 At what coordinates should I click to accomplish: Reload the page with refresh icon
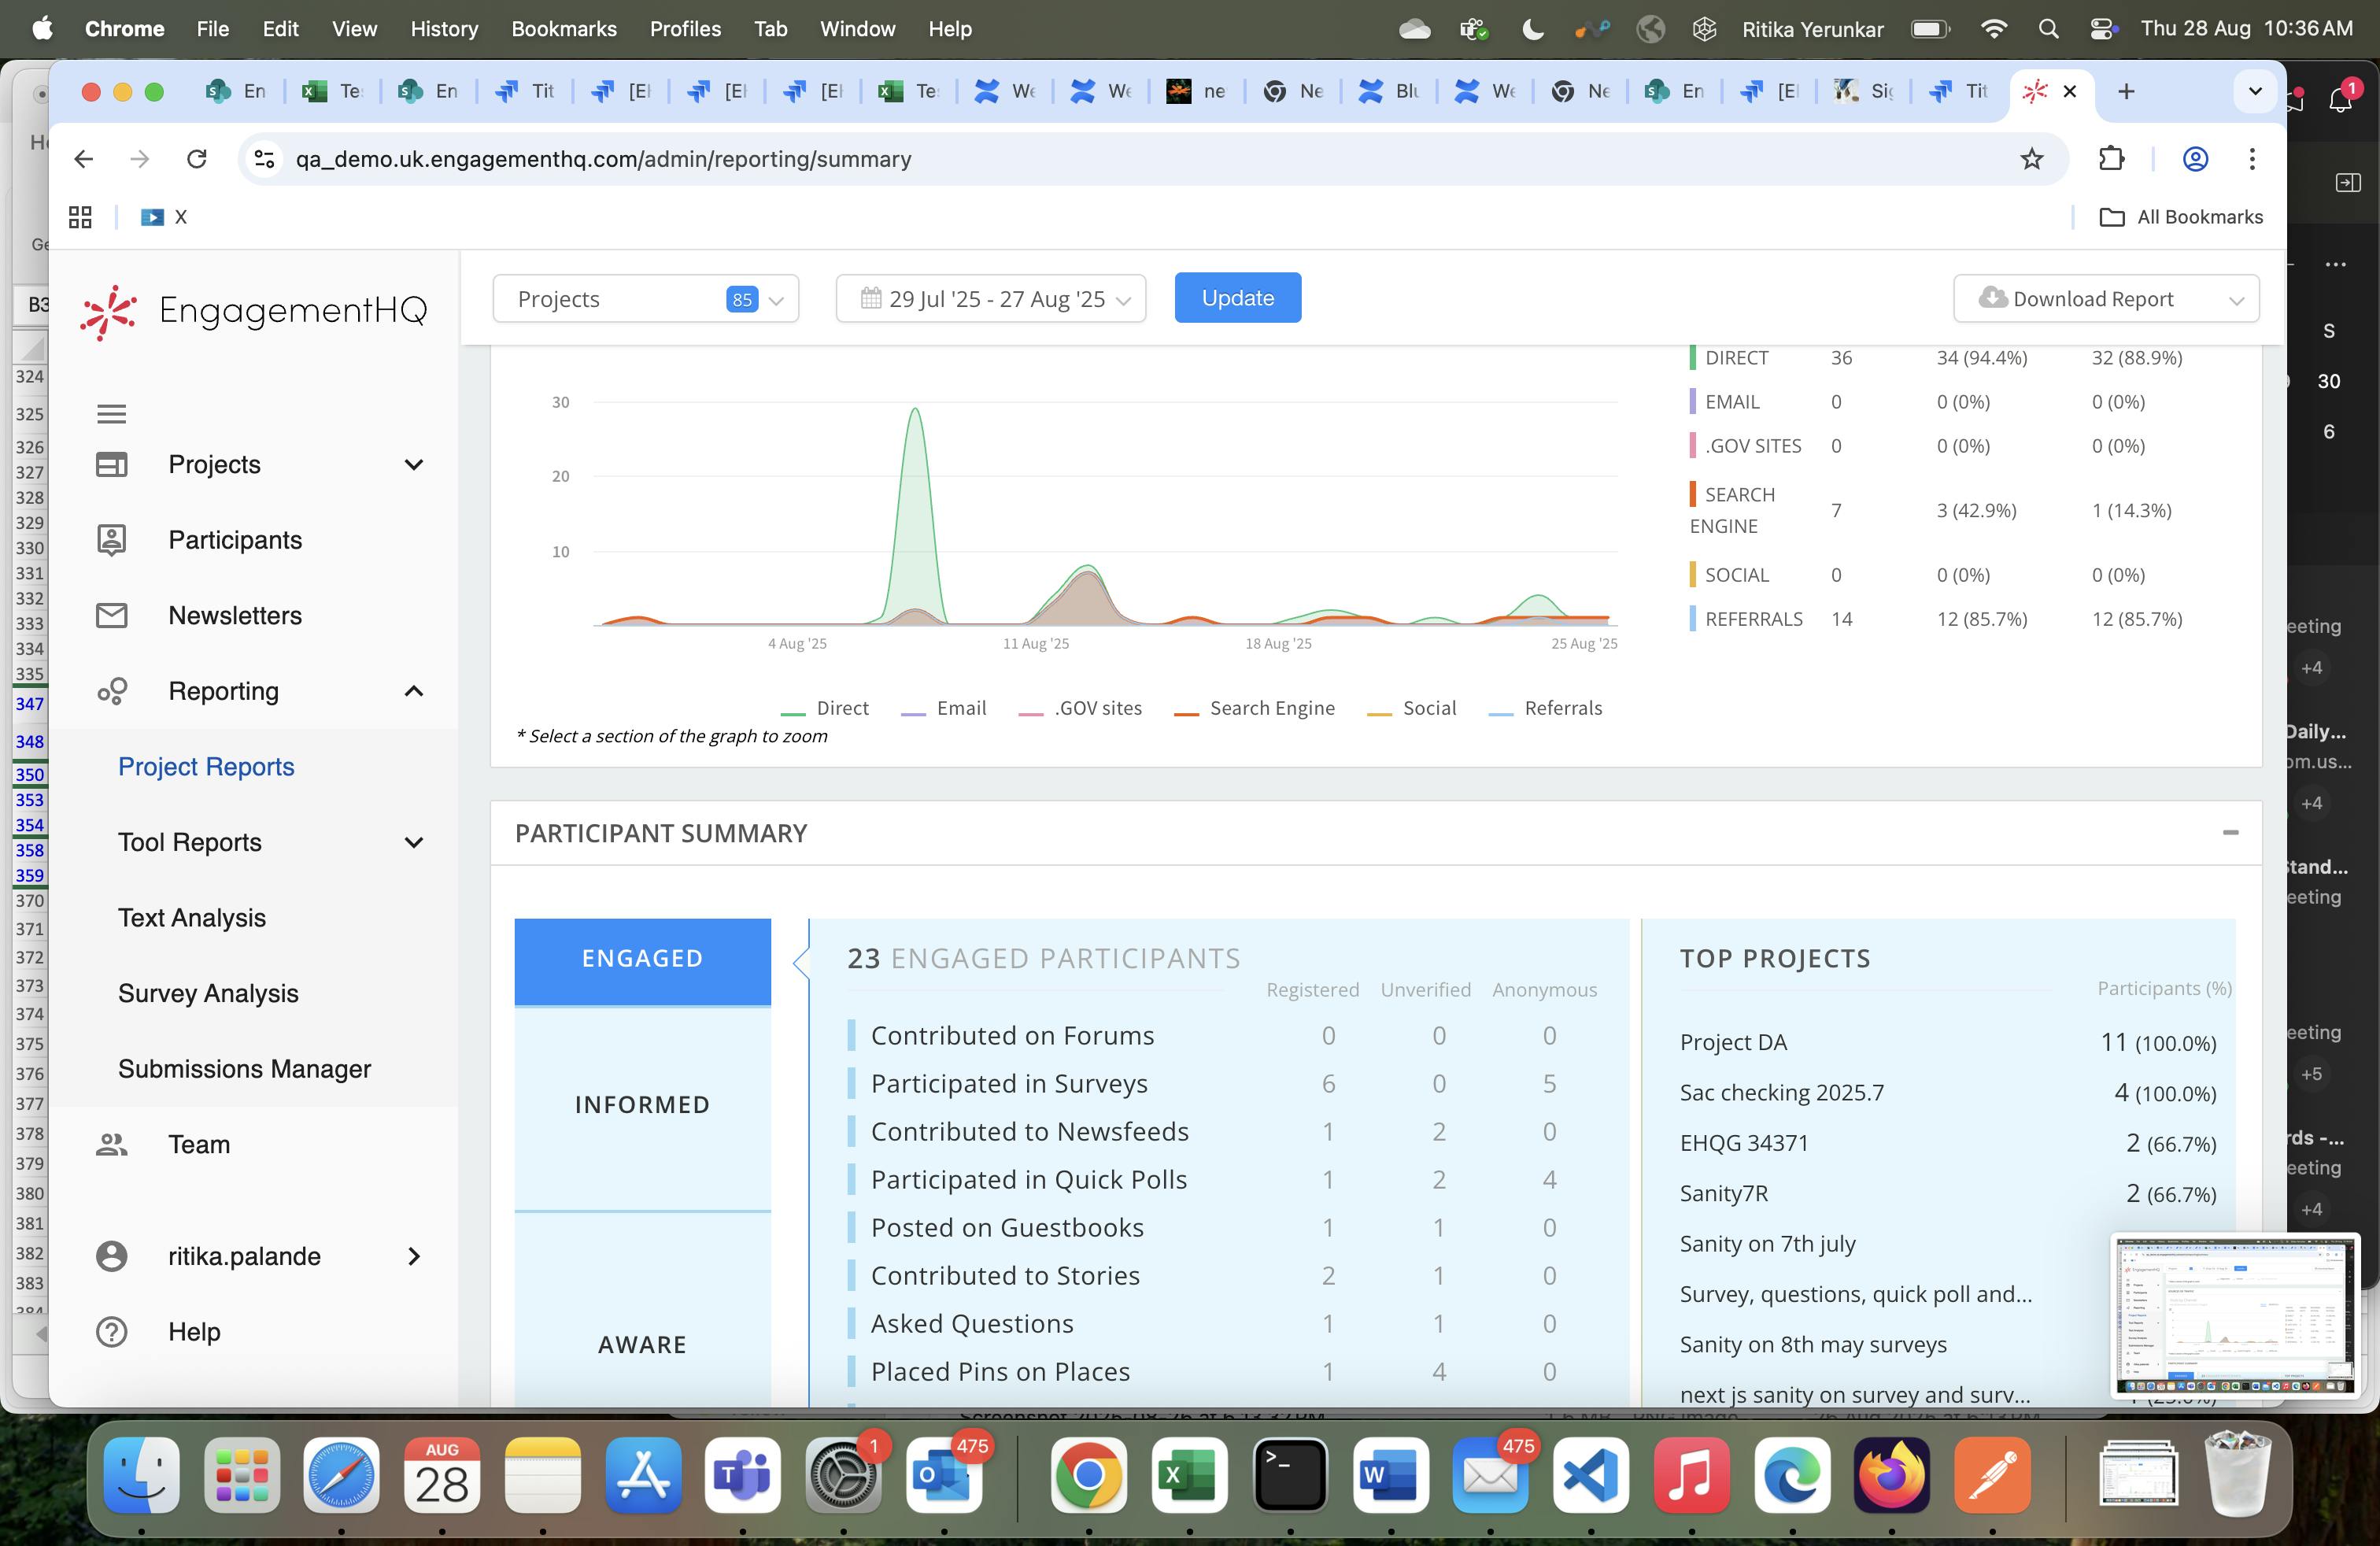click(197, 159)
